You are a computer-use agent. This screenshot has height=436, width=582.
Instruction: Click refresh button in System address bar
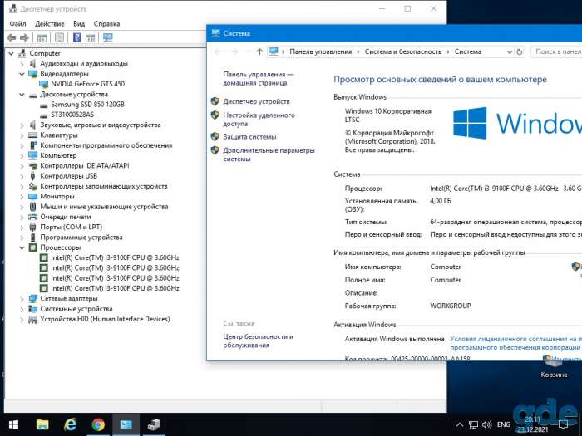tap(520, 51)
